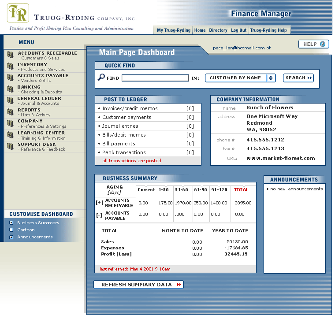Click the phone number 415.555.1212

click(265, 140)
